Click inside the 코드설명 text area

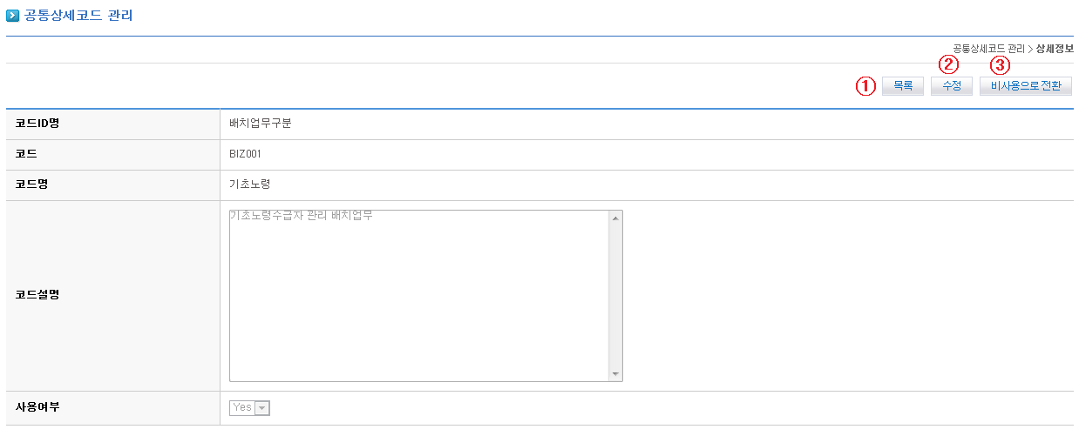[x=418, y=296]
